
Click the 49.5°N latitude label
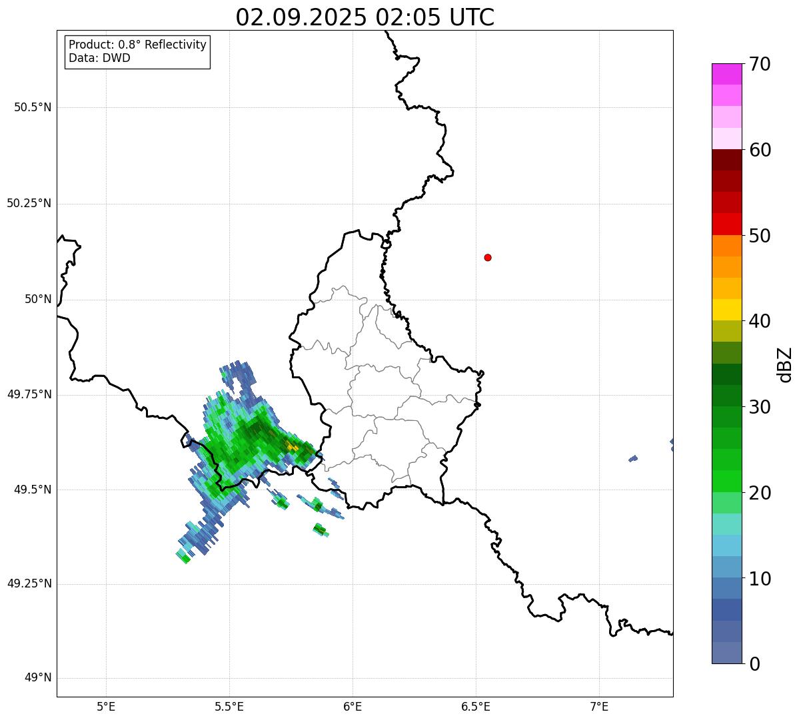click(33, 490)
